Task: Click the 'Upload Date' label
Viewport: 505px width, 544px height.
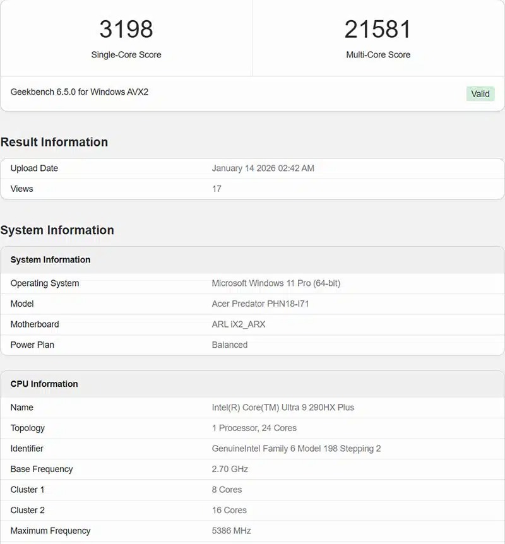Action: (34, 169)
